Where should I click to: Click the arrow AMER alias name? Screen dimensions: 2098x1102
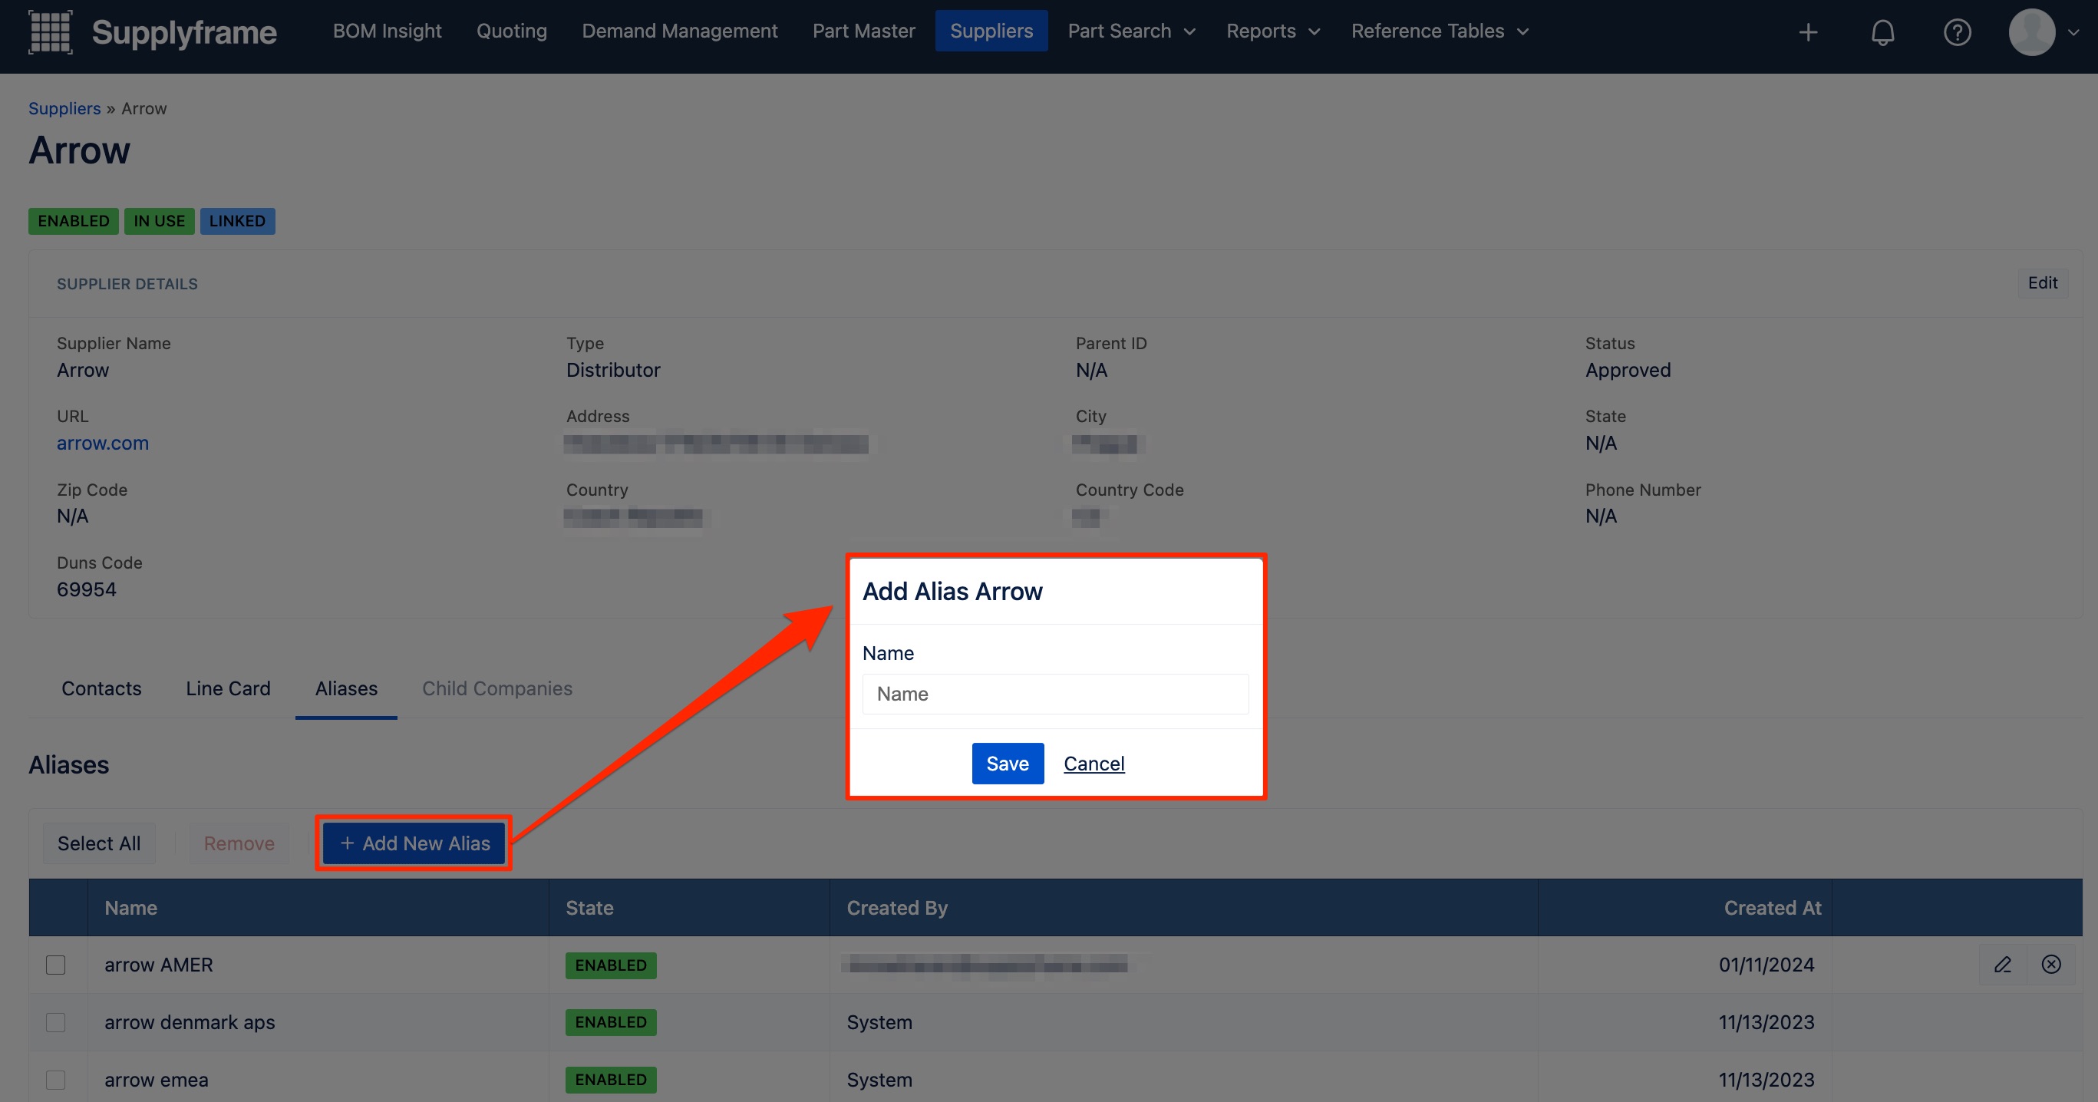[x=159, y=965]
